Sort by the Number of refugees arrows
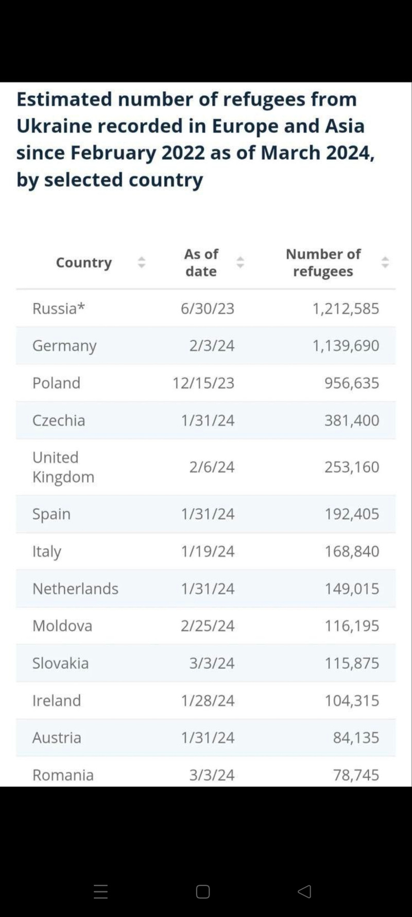The image size is (412, 917). (385, 263)
